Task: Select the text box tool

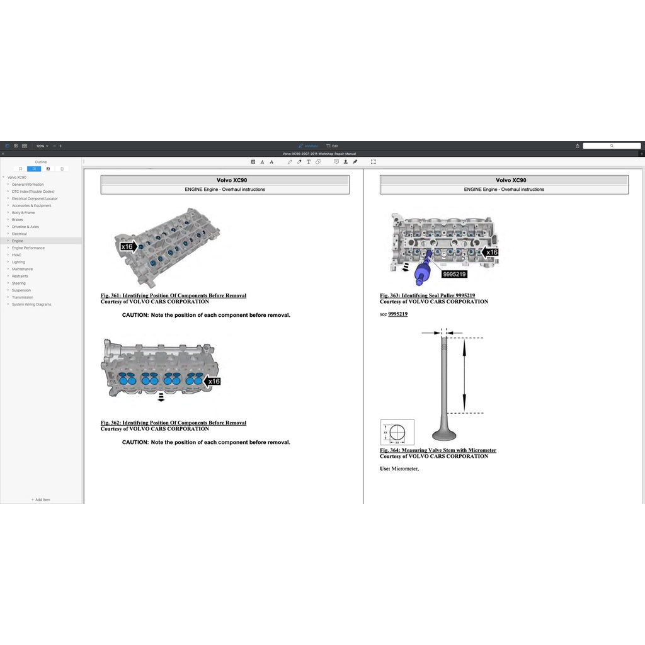Action: (x=308, y=162)
